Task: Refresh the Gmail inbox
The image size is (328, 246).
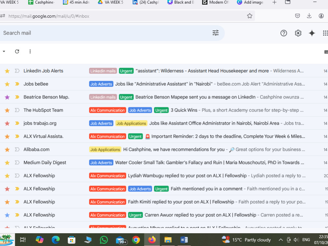Action: click(x=17, y=51)
